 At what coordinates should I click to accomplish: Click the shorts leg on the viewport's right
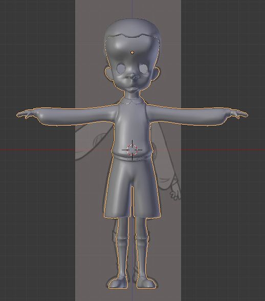[x=146, y=189]
